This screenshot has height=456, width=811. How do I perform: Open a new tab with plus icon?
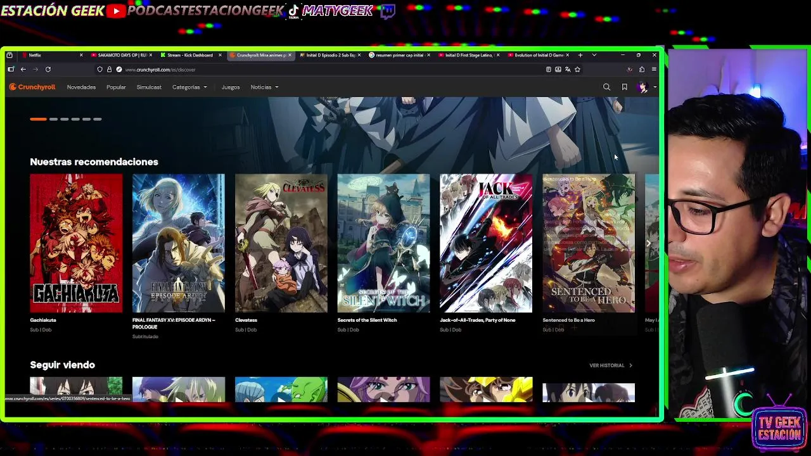pos(580,55)
